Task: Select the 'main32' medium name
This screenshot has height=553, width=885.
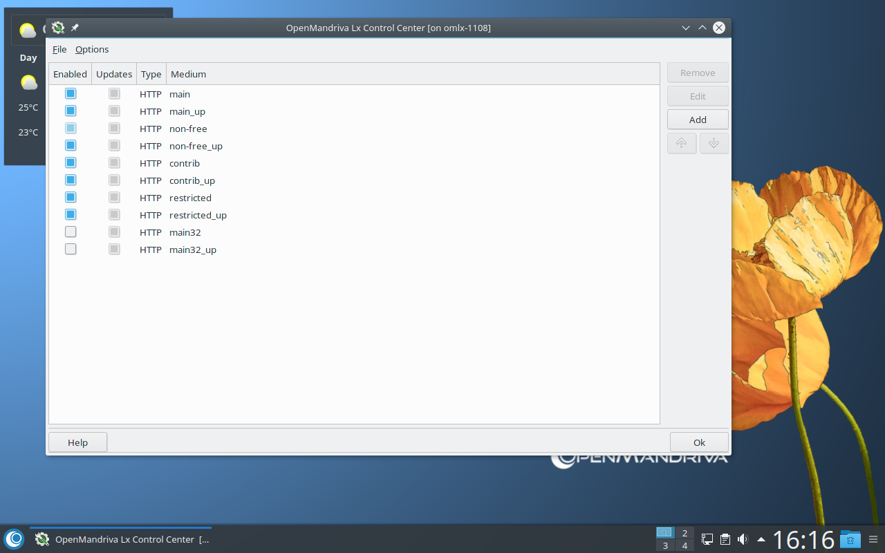Action: pyautogui.click(x=185, y=232)
